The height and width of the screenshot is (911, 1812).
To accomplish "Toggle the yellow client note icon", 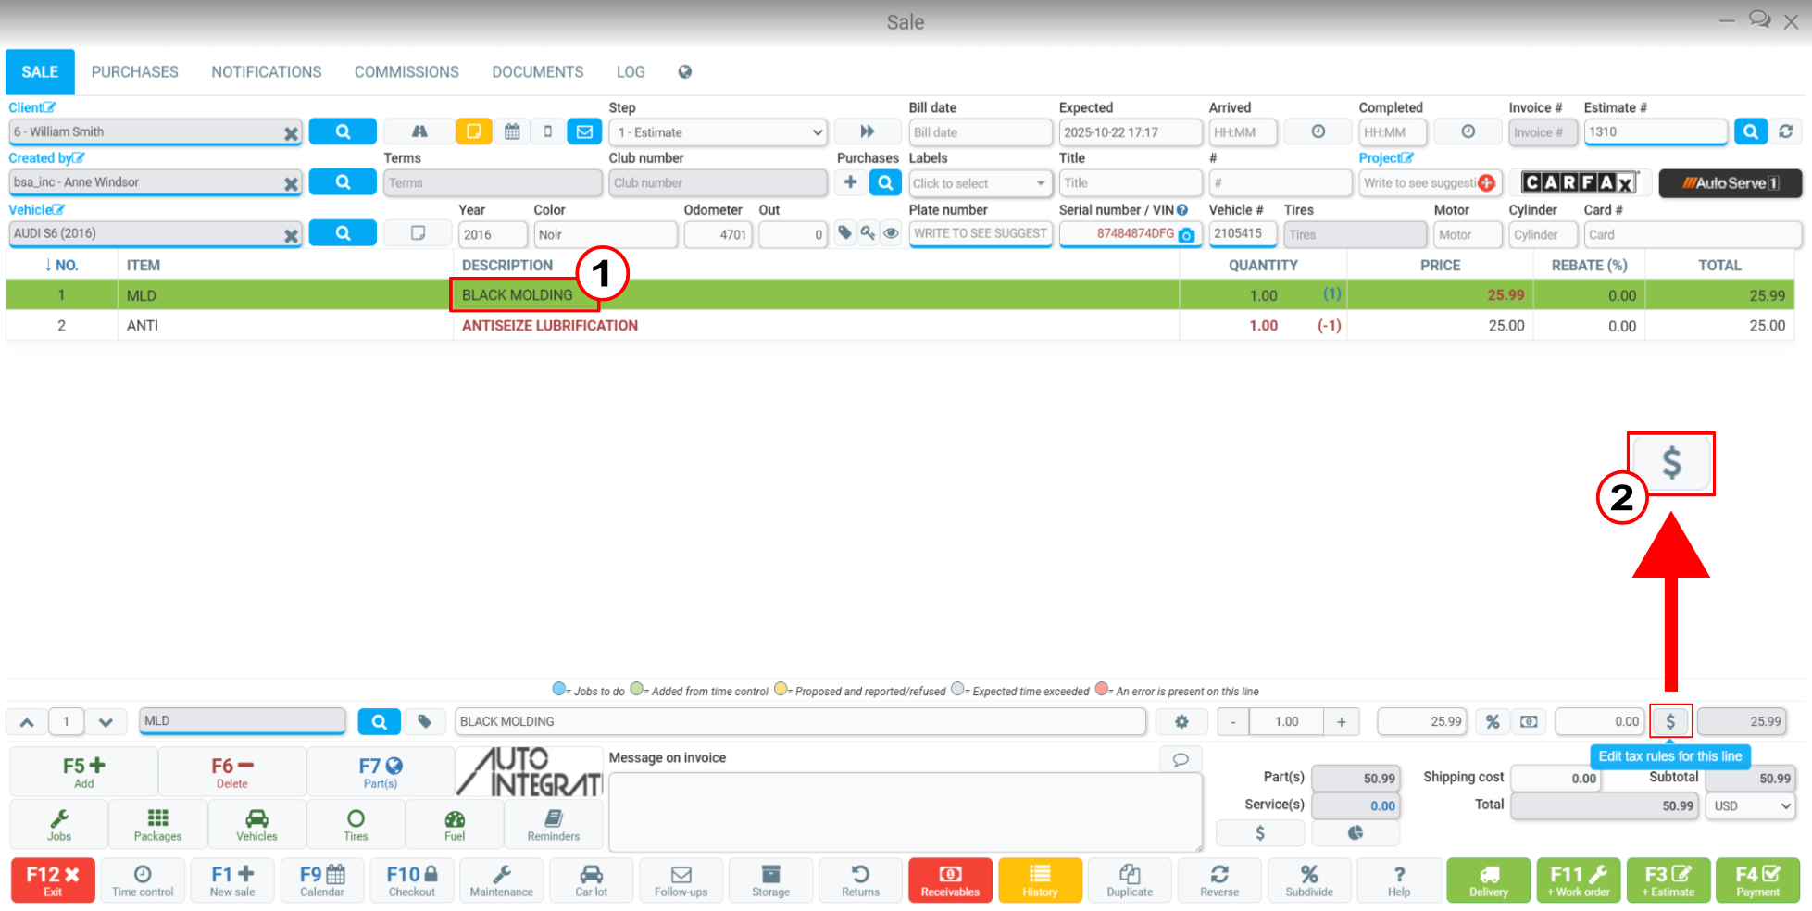I will coord(473,131).
